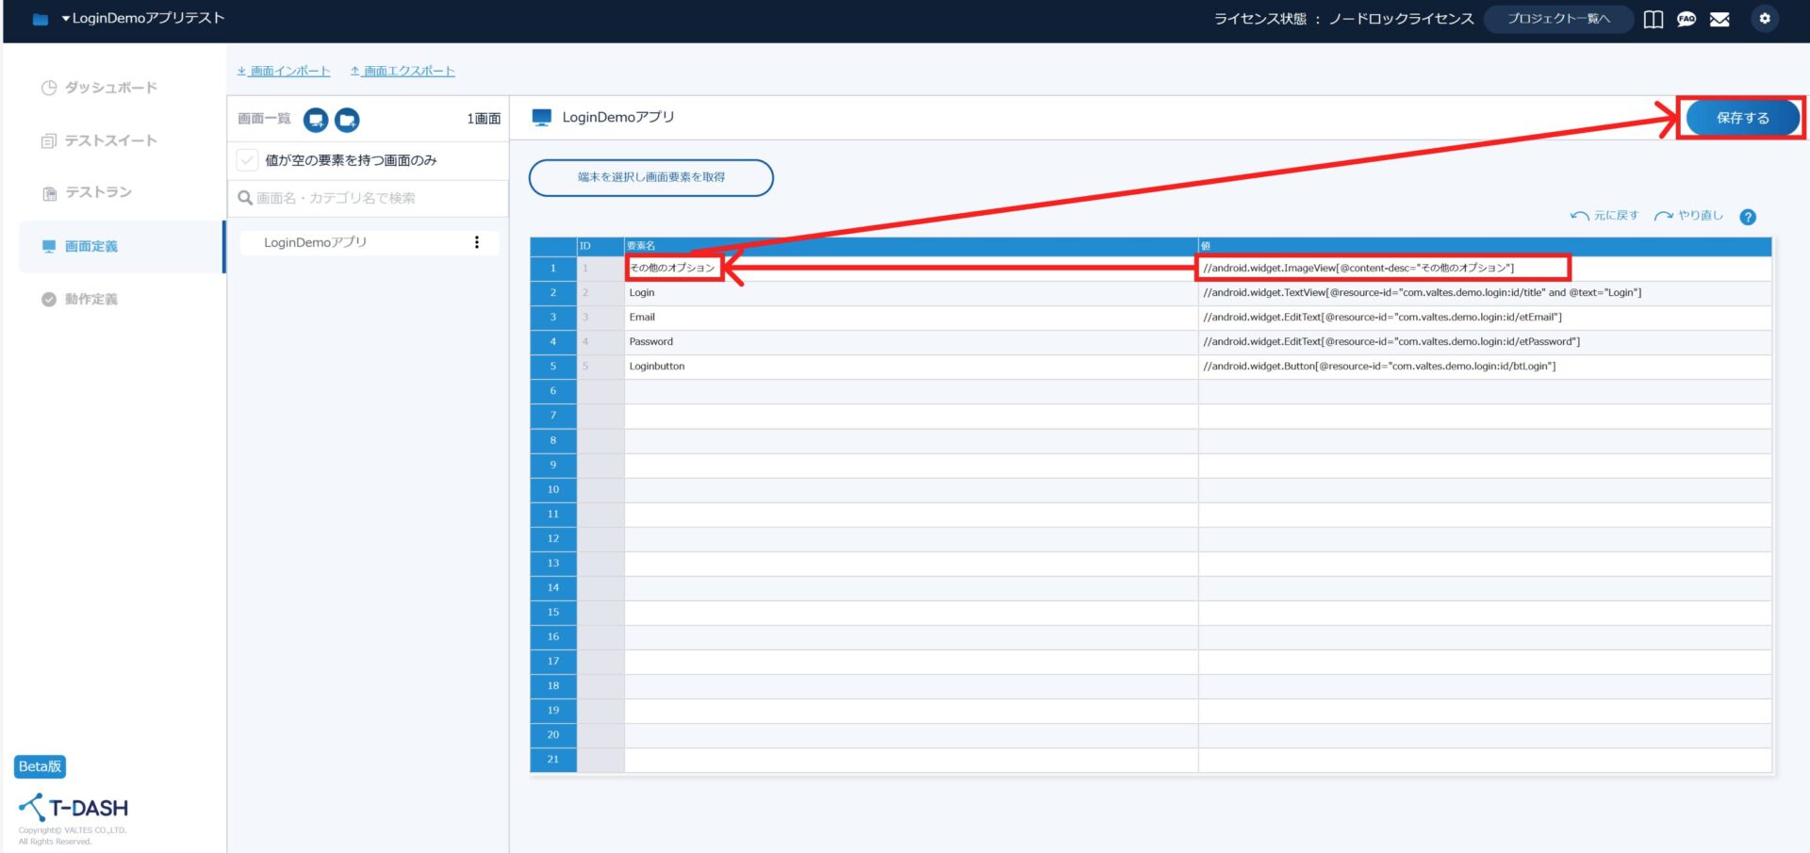The image size is (1810, 853).
Task: Click the add new screen icon
Action: (x=316, y=120)
